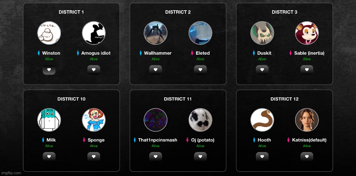This screenshot has height=176, width=356.
Task: Click the Wallhammer name label
Action: tap(157, 53)
